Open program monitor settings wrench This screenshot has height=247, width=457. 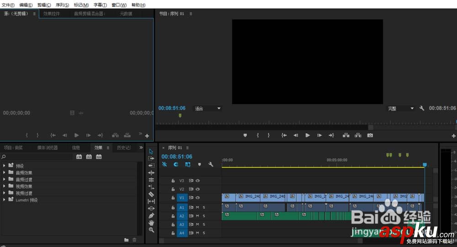tap(422, 108)
